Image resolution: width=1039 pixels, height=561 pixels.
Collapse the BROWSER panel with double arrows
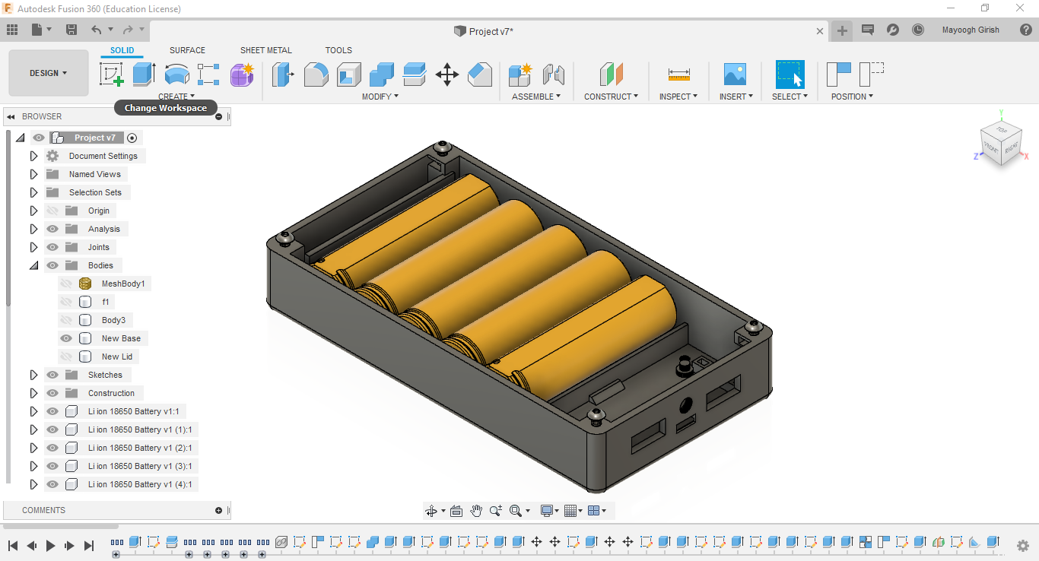pos(11,116)
